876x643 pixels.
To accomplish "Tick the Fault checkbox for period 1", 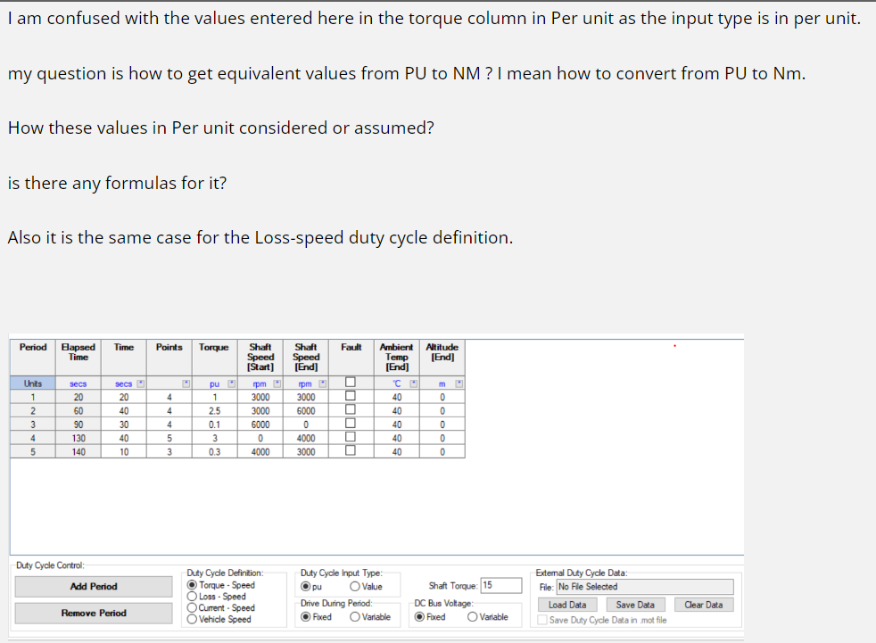I will click(351, 396).
